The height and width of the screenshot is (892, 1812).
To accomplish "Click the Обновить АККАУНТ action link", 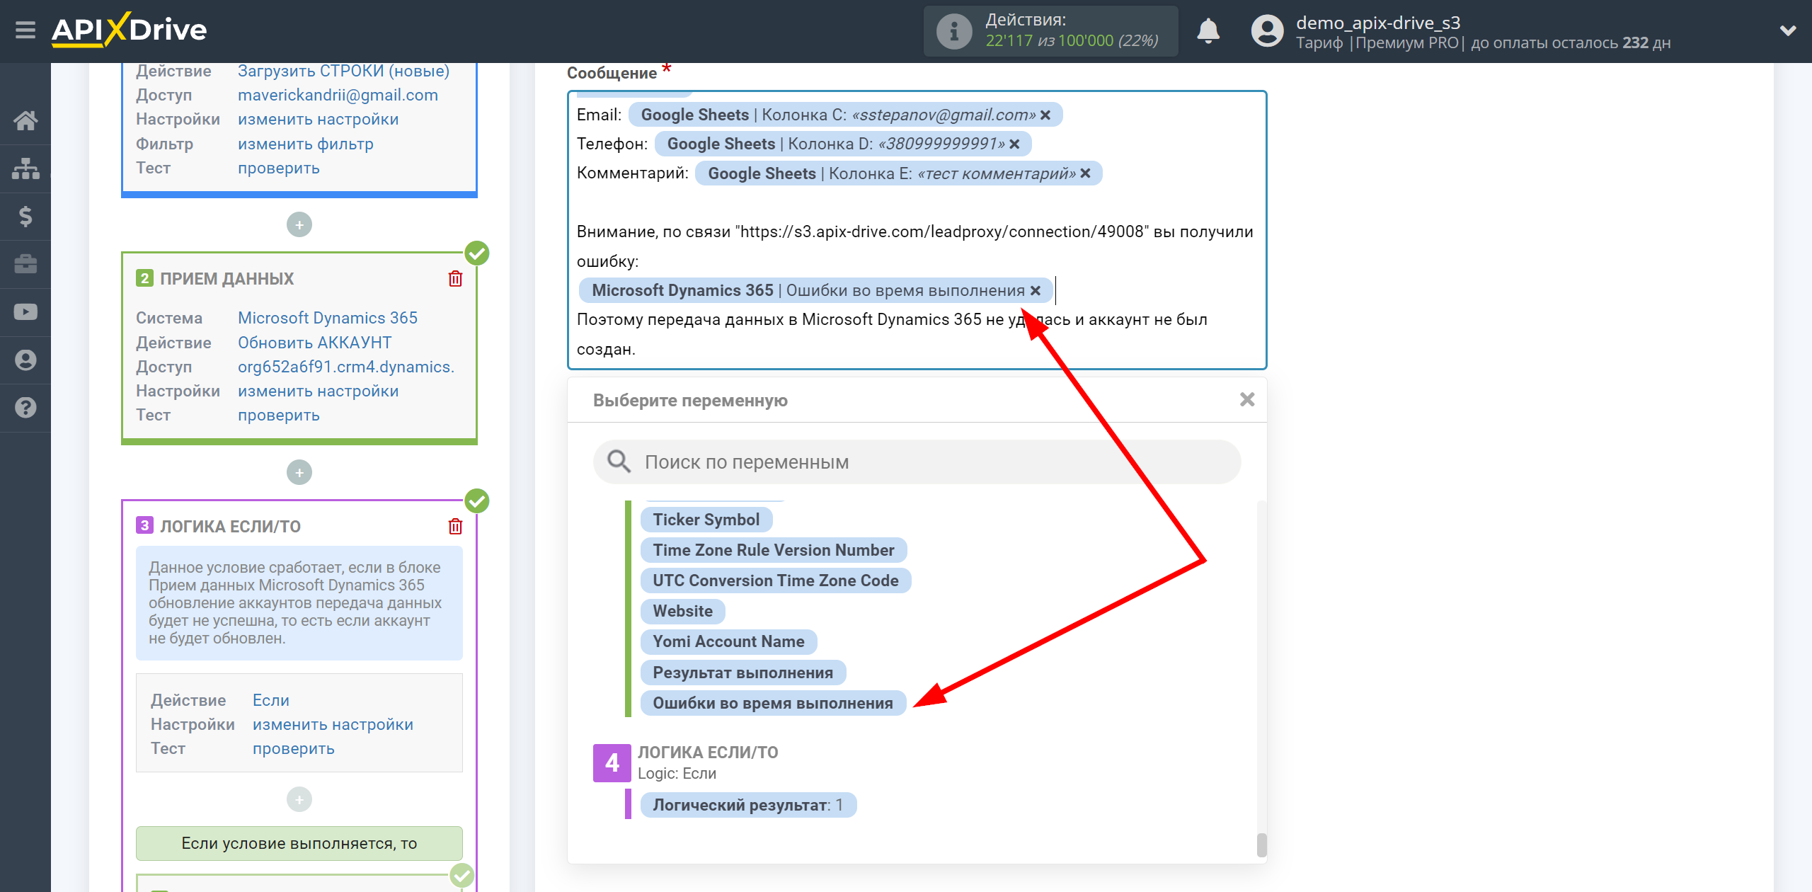I will [314, 343].
